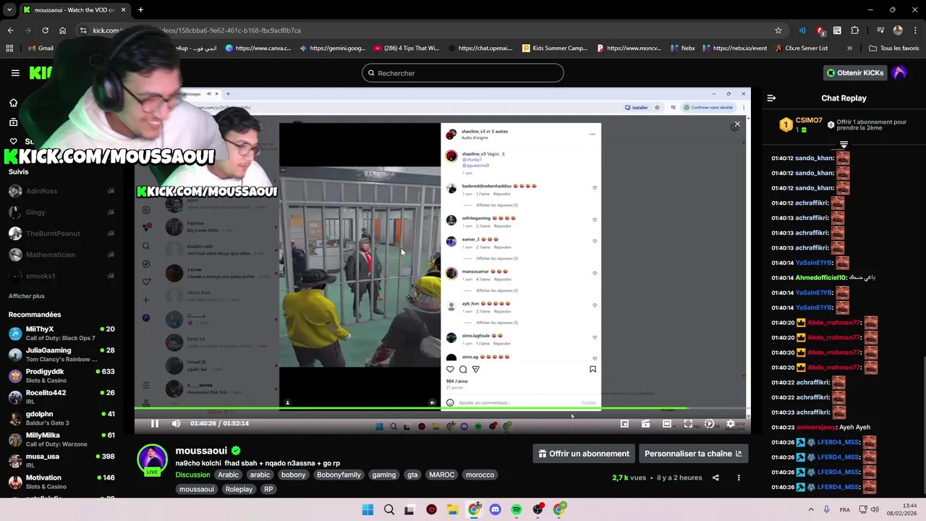The image size is (926, 521).
Task: Show hidden system tray icons chevron
Action: coord(810,509)
